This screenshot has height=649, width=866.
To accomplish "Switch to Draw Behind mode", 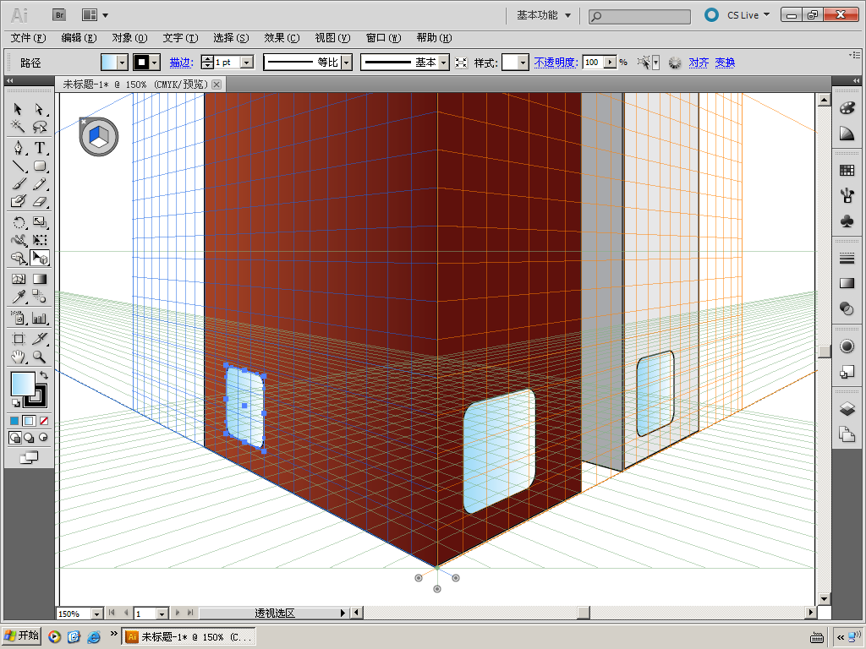I will 29,437.
